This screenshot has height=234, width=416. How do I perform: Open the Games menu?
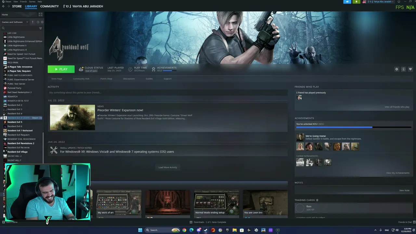(32, 2)
